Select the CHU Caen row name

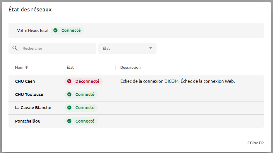tap(25, 81)
